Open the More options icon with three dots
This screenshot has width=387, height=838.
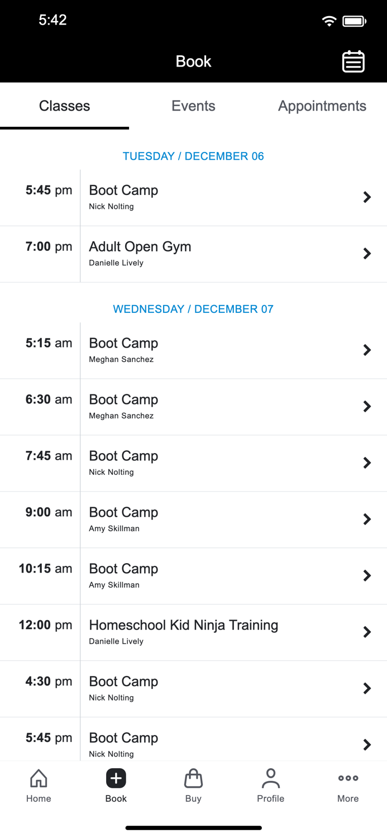[347, 785]
